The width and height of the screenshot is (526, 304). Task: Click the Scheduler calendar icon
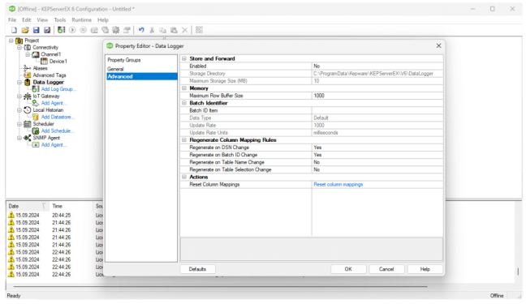click(x=28, y=124)
